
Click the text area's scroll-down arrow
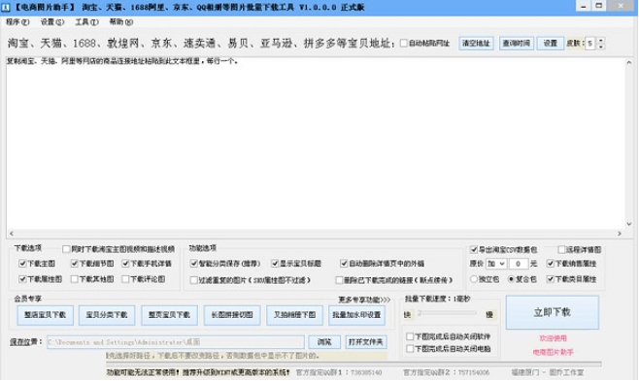629,224
